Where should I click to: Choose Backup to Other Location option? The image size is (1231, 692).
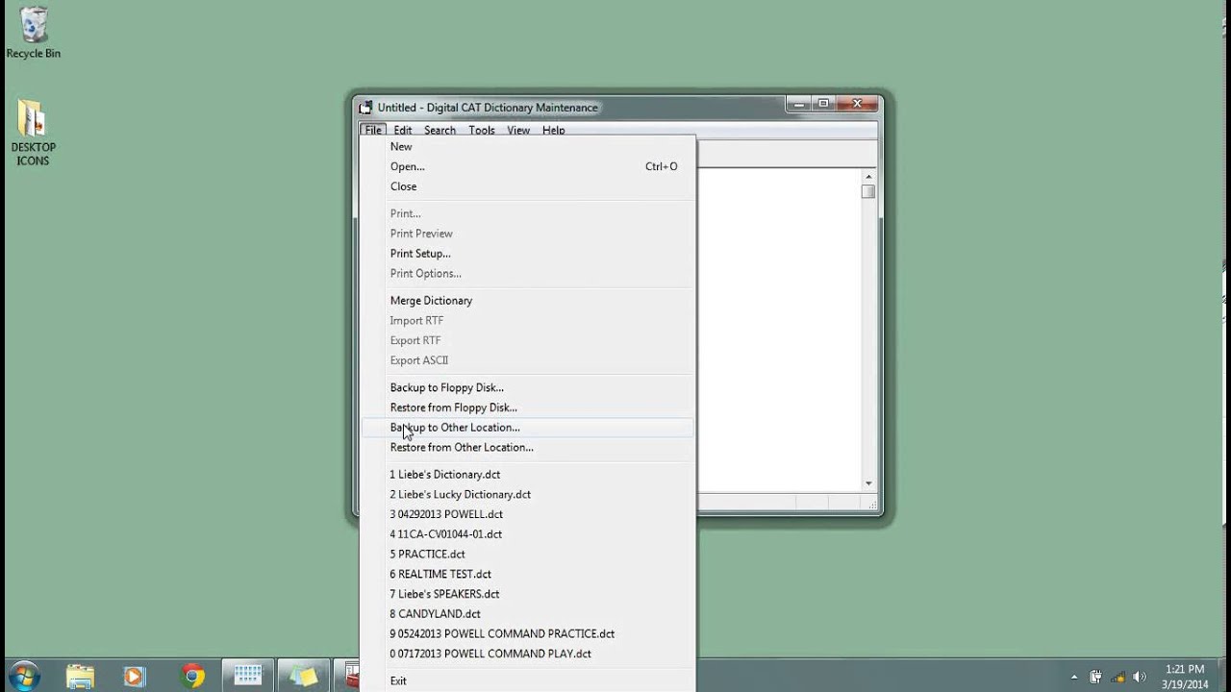(453, 427)
